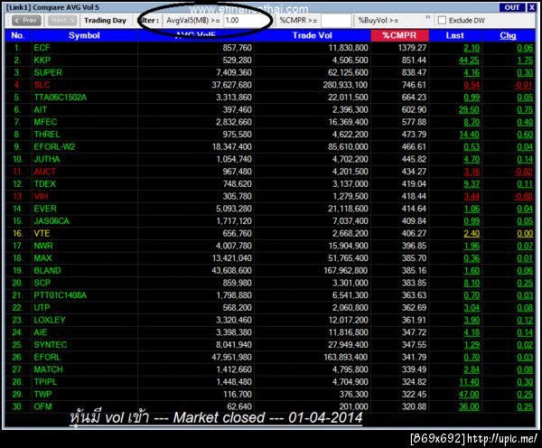Select the NWR symbol
The image size is (542, 448).
pyautogui.click(x=43, y=246)
